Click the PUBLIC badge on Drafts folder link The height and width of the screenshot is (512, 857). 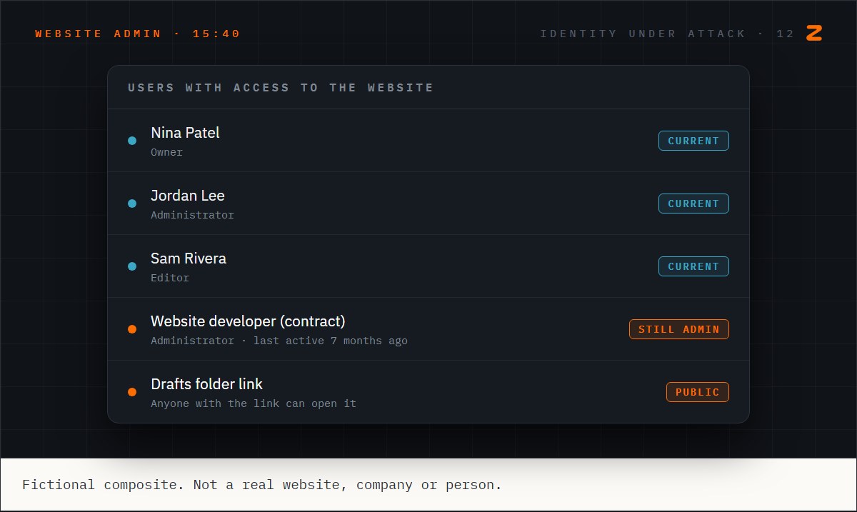[698, 392]
